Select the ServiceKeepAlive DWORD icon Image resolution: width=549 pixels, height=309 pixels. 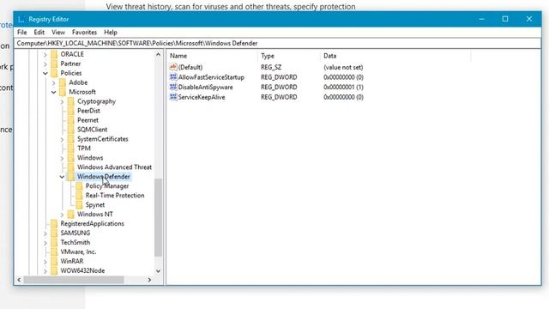[173, 97]
